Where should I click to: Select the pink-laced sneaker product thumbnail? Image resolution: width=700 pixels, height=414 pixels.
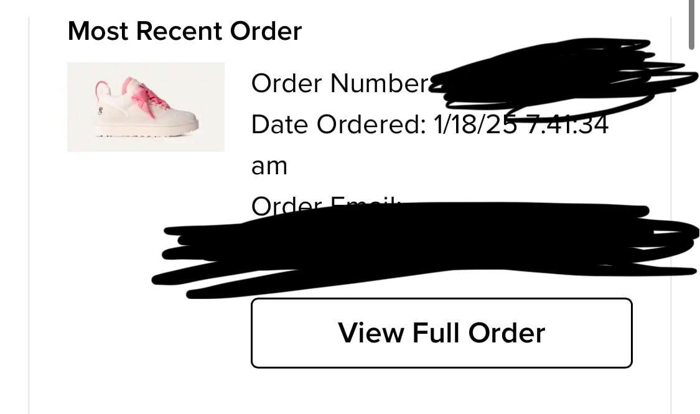click(x=146, y=107)
